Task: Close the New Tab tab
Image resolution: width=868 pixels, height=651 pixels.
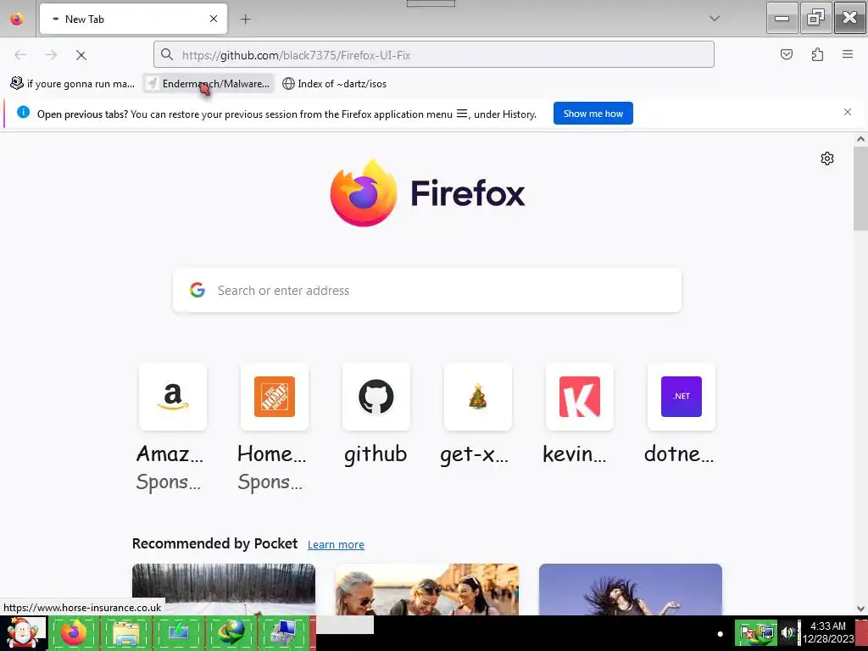Action: tap(213, 19)
